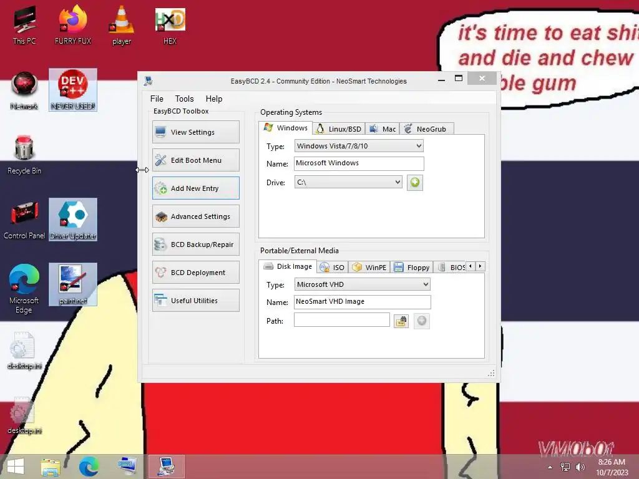Select the Control Panel desktop icon
The height and width of the screenshot is (479, 639).
(x=24, y=220)
